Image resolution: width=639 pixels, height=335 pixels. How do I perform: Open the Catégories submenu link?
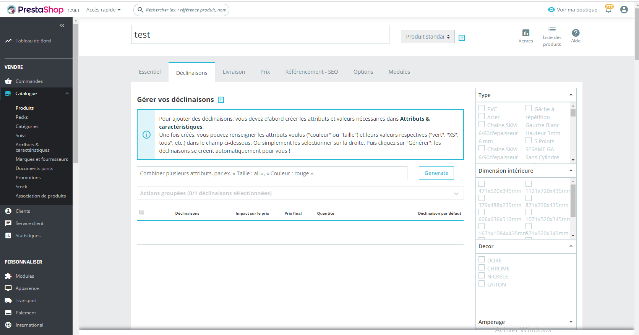click(x=27, y=126)
